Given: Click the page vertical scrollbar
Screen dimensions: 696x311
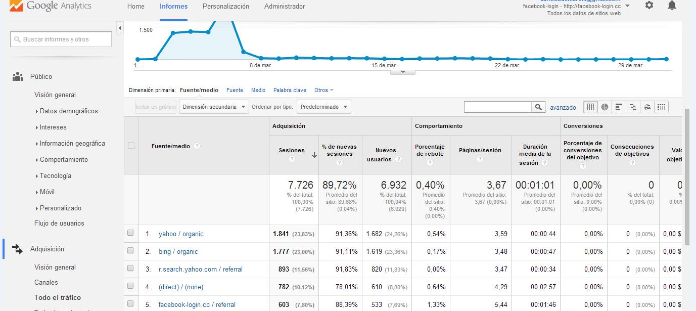Looking at the screenshot, I should [x=686, y=177].
